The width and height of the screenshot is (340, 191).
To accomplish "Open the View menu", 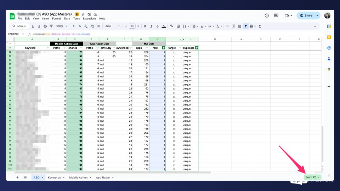I will 36,19.
